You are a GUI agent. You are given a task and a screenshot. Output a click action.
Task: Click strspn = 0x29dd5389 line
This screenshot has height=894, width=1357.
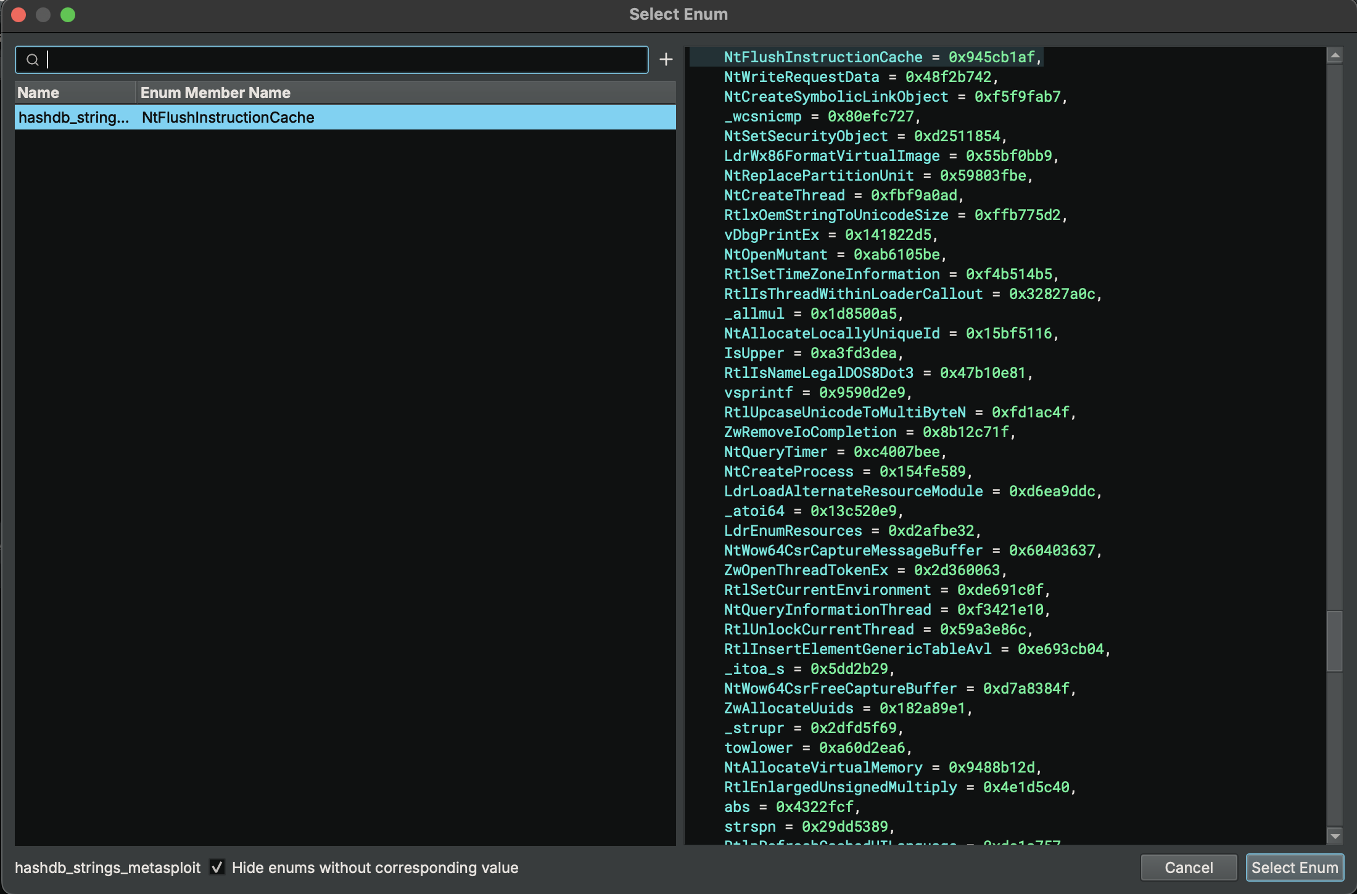pyautogui.click(x=809, y=826)
